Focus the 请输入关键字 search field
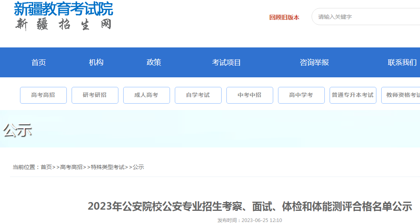The image size is (420, 224). pos(366,17)
